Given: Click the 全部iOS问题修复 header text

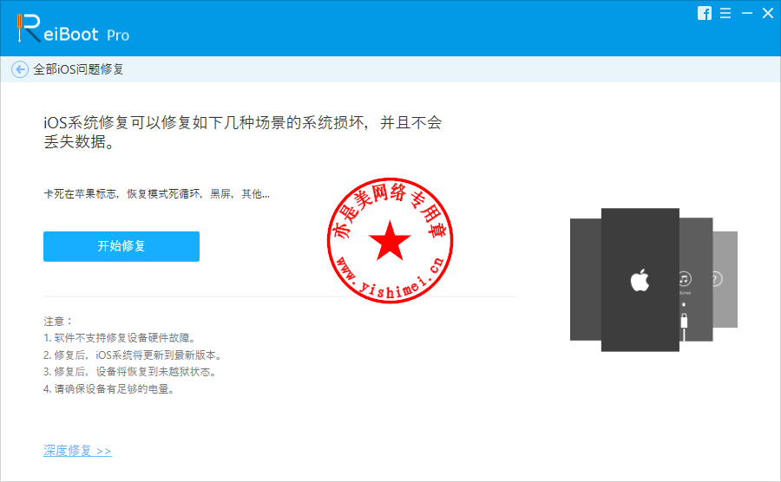Looking at the screenshot, I should click(x=78, y=69).
